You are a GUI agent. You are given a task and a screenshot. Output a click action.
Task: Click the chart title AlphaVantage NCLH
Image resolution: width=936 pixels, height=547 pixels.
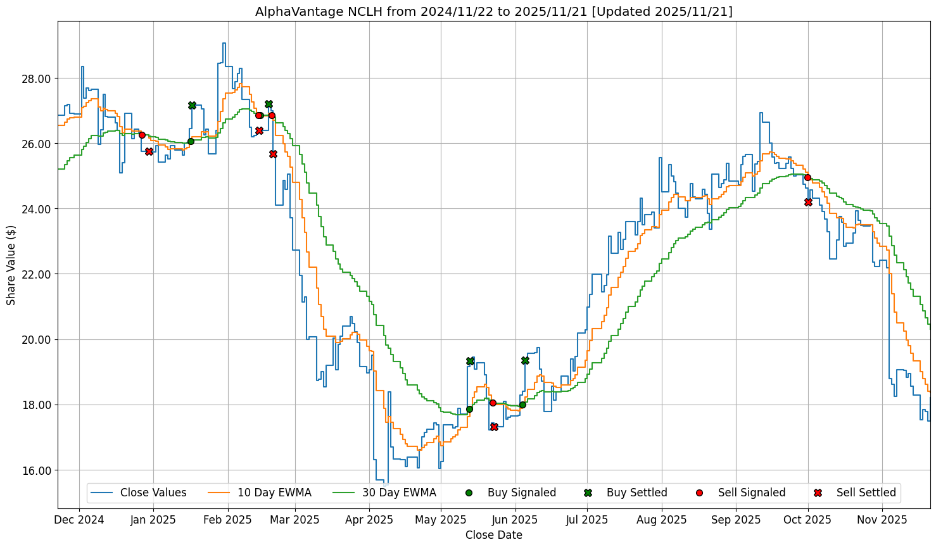click(x=493, y=11)
